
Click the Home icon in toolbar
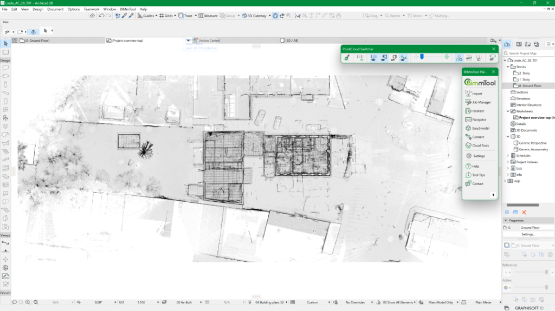pyautogui.click(x=93, y=16)
